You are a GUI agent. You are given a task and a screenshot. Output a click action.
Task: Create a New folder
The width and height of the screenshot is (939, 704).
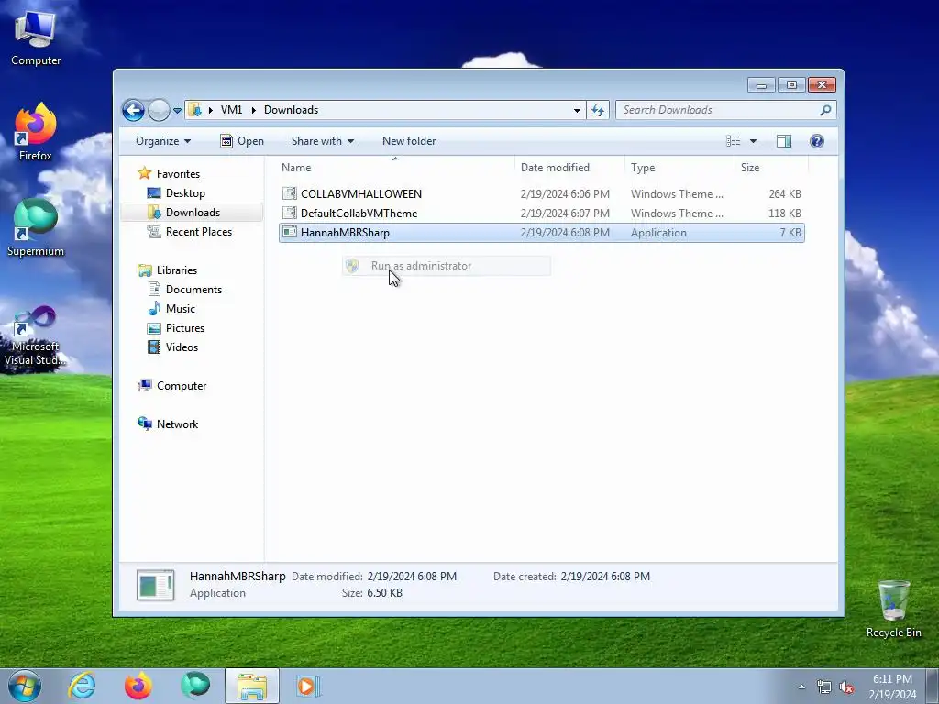tap(409, 141)
